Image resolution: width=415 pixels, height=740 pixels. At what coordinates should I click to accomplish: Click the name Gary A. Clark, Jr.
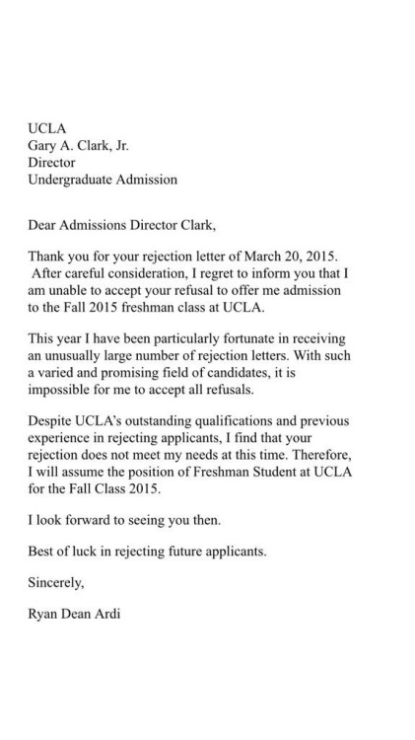pos(78,145)
